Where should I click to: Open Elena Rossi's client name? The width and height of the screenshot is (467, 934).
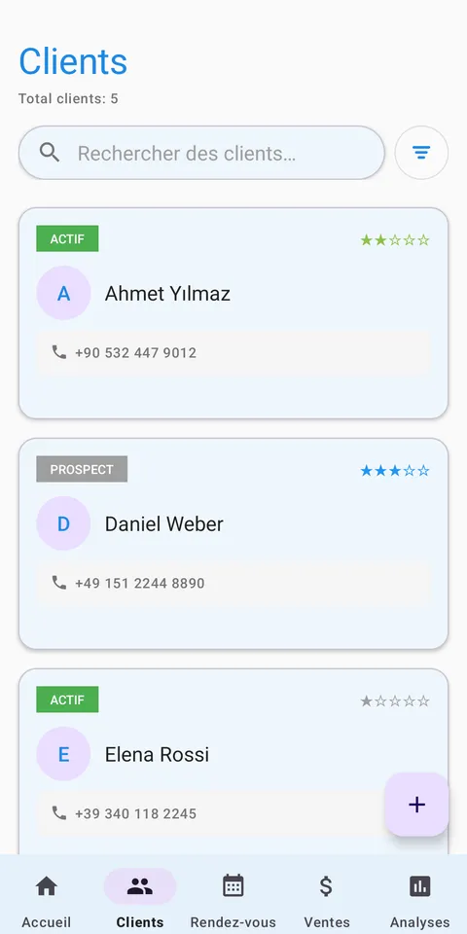pyautogui.click(x=158, y=754)
